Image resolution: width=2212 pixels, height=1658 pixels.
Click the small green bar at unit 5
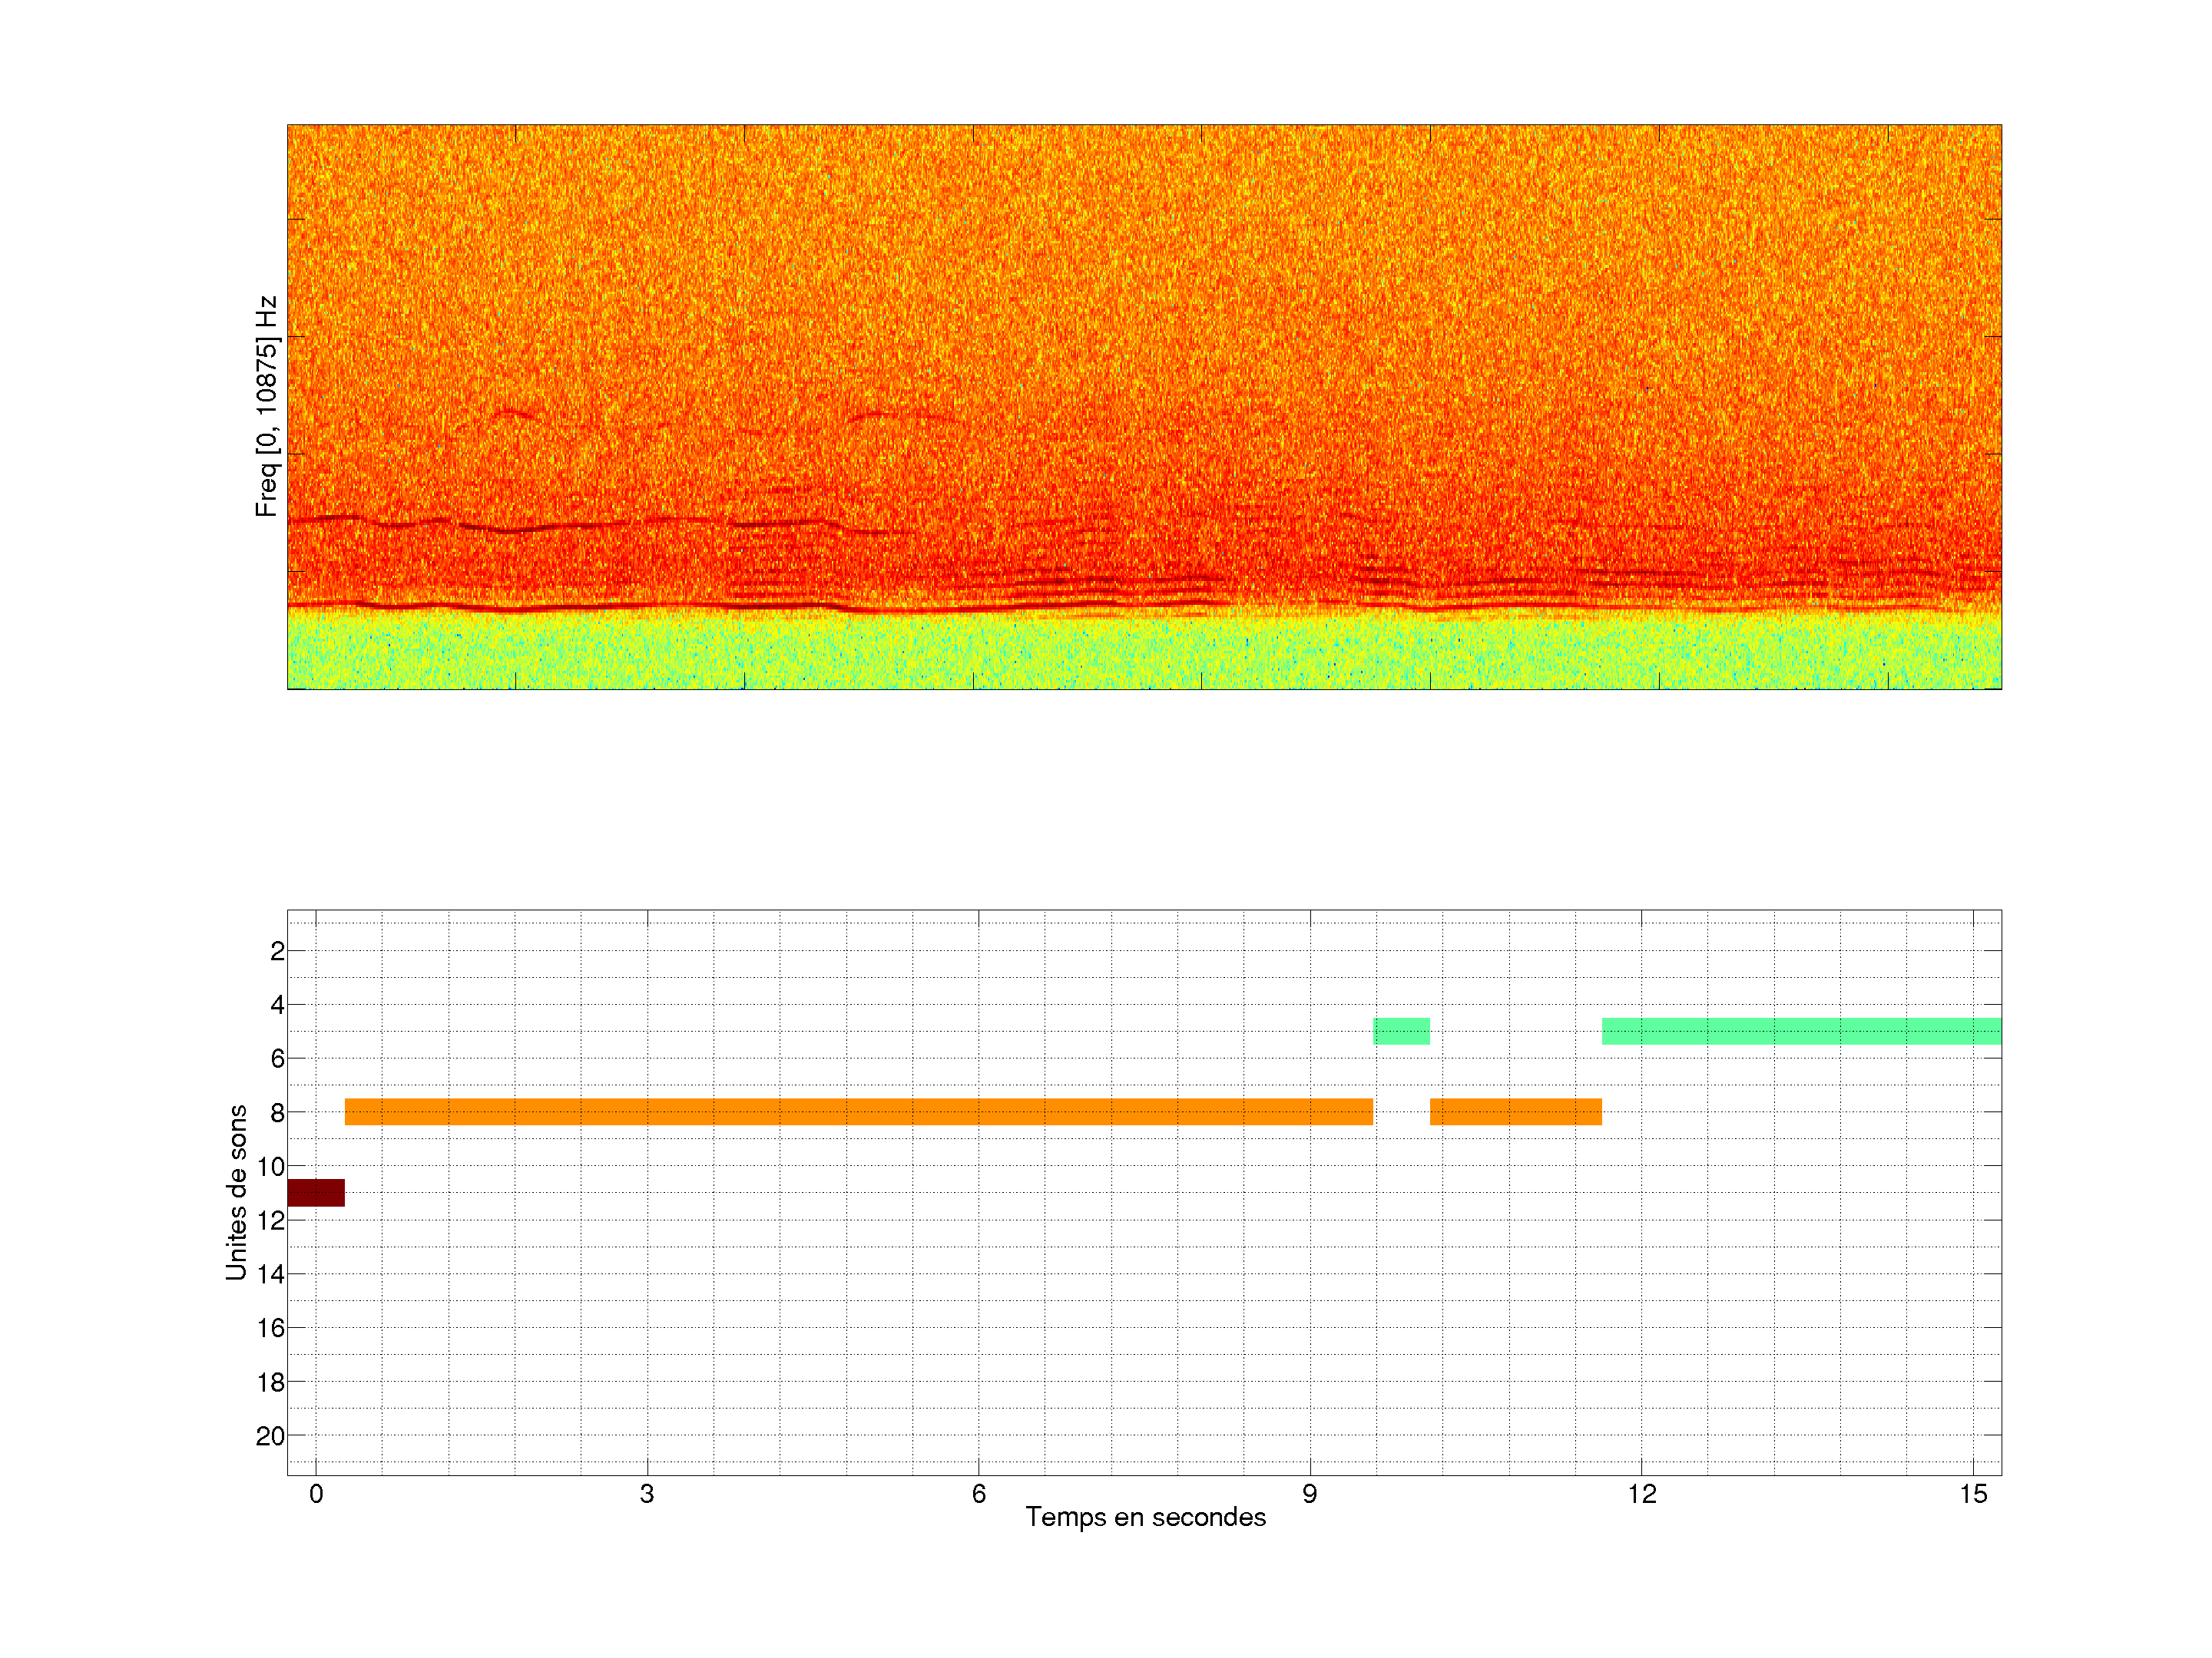(1401, 1030)
